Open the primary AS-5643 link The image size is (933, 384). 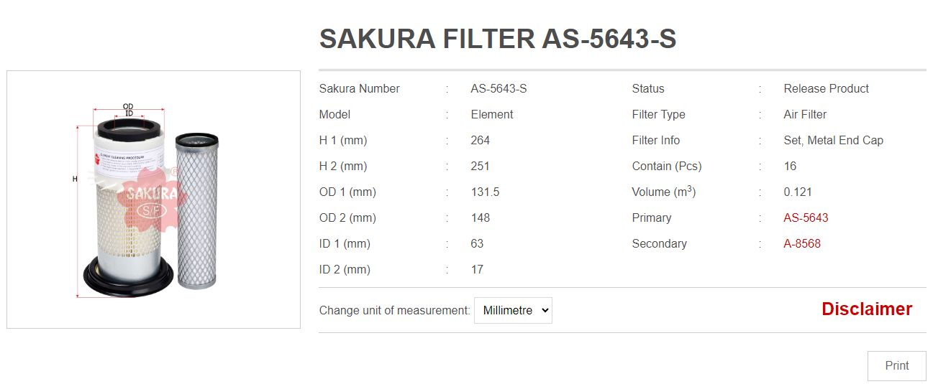point(806,217)
